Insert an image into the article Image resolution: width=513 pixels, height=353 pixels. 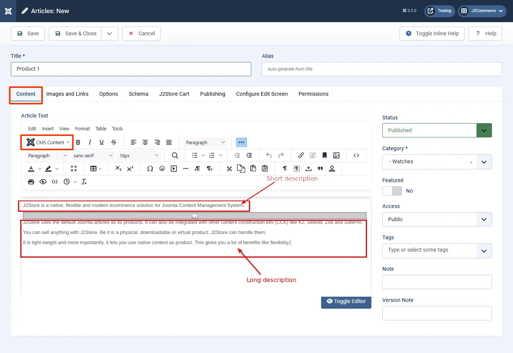[x=336, y=155]
